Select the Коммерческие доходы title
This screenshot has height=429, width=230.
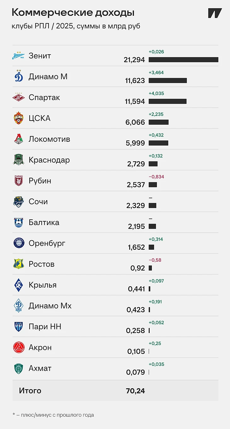pos(73,13)
